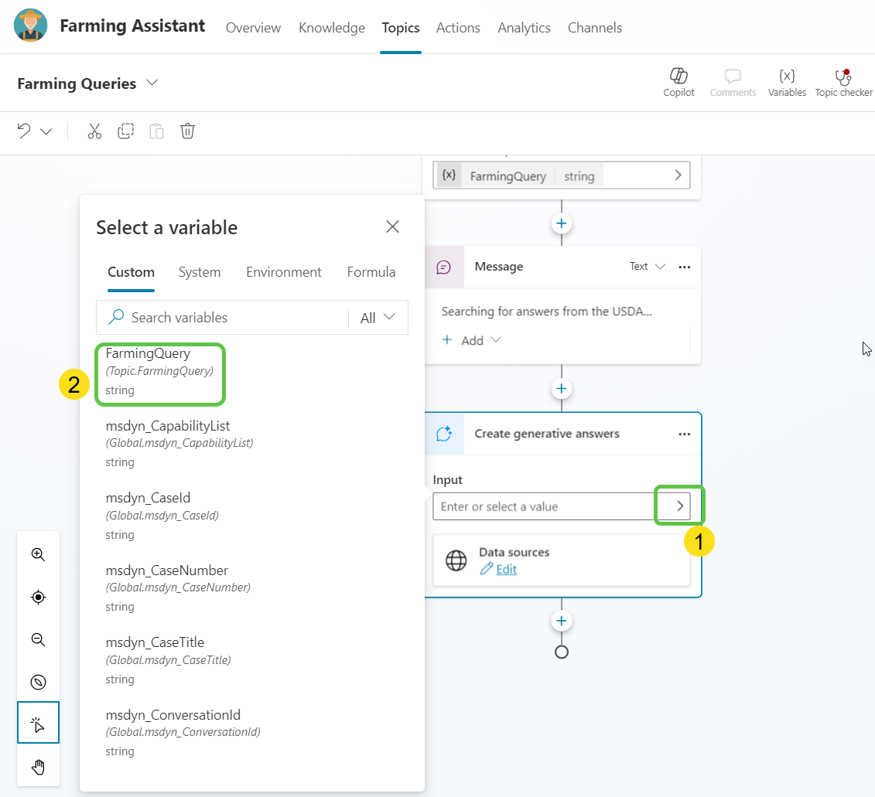Zoom out using the canvas zoom tool

[x=38, y=639]
